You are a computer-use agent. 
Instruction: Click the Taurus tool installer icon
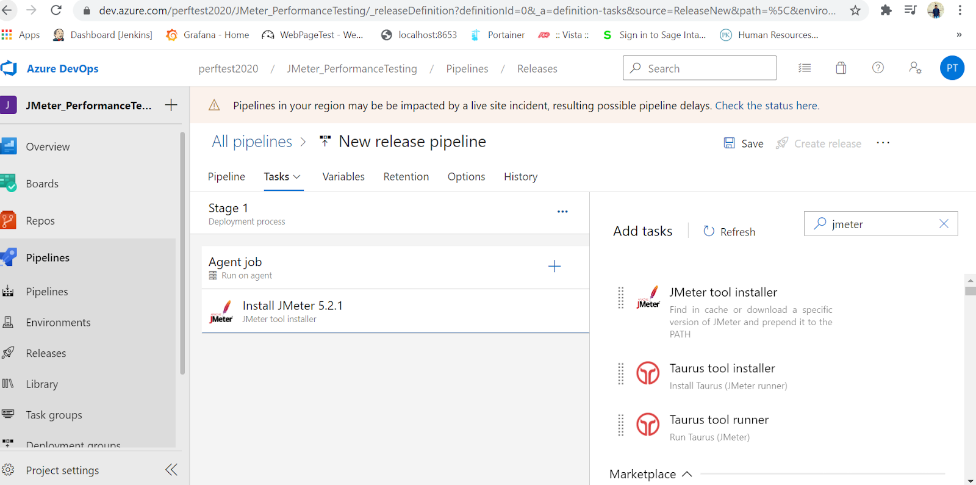pyautogui.click(x=648, y=373)
